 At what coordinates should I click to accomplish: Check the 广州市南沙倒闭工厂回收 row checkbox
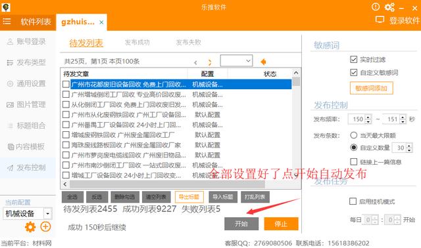click(66, 165)
